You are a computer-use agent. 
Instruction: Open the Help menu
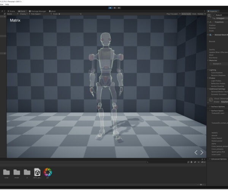click(7, 4)
